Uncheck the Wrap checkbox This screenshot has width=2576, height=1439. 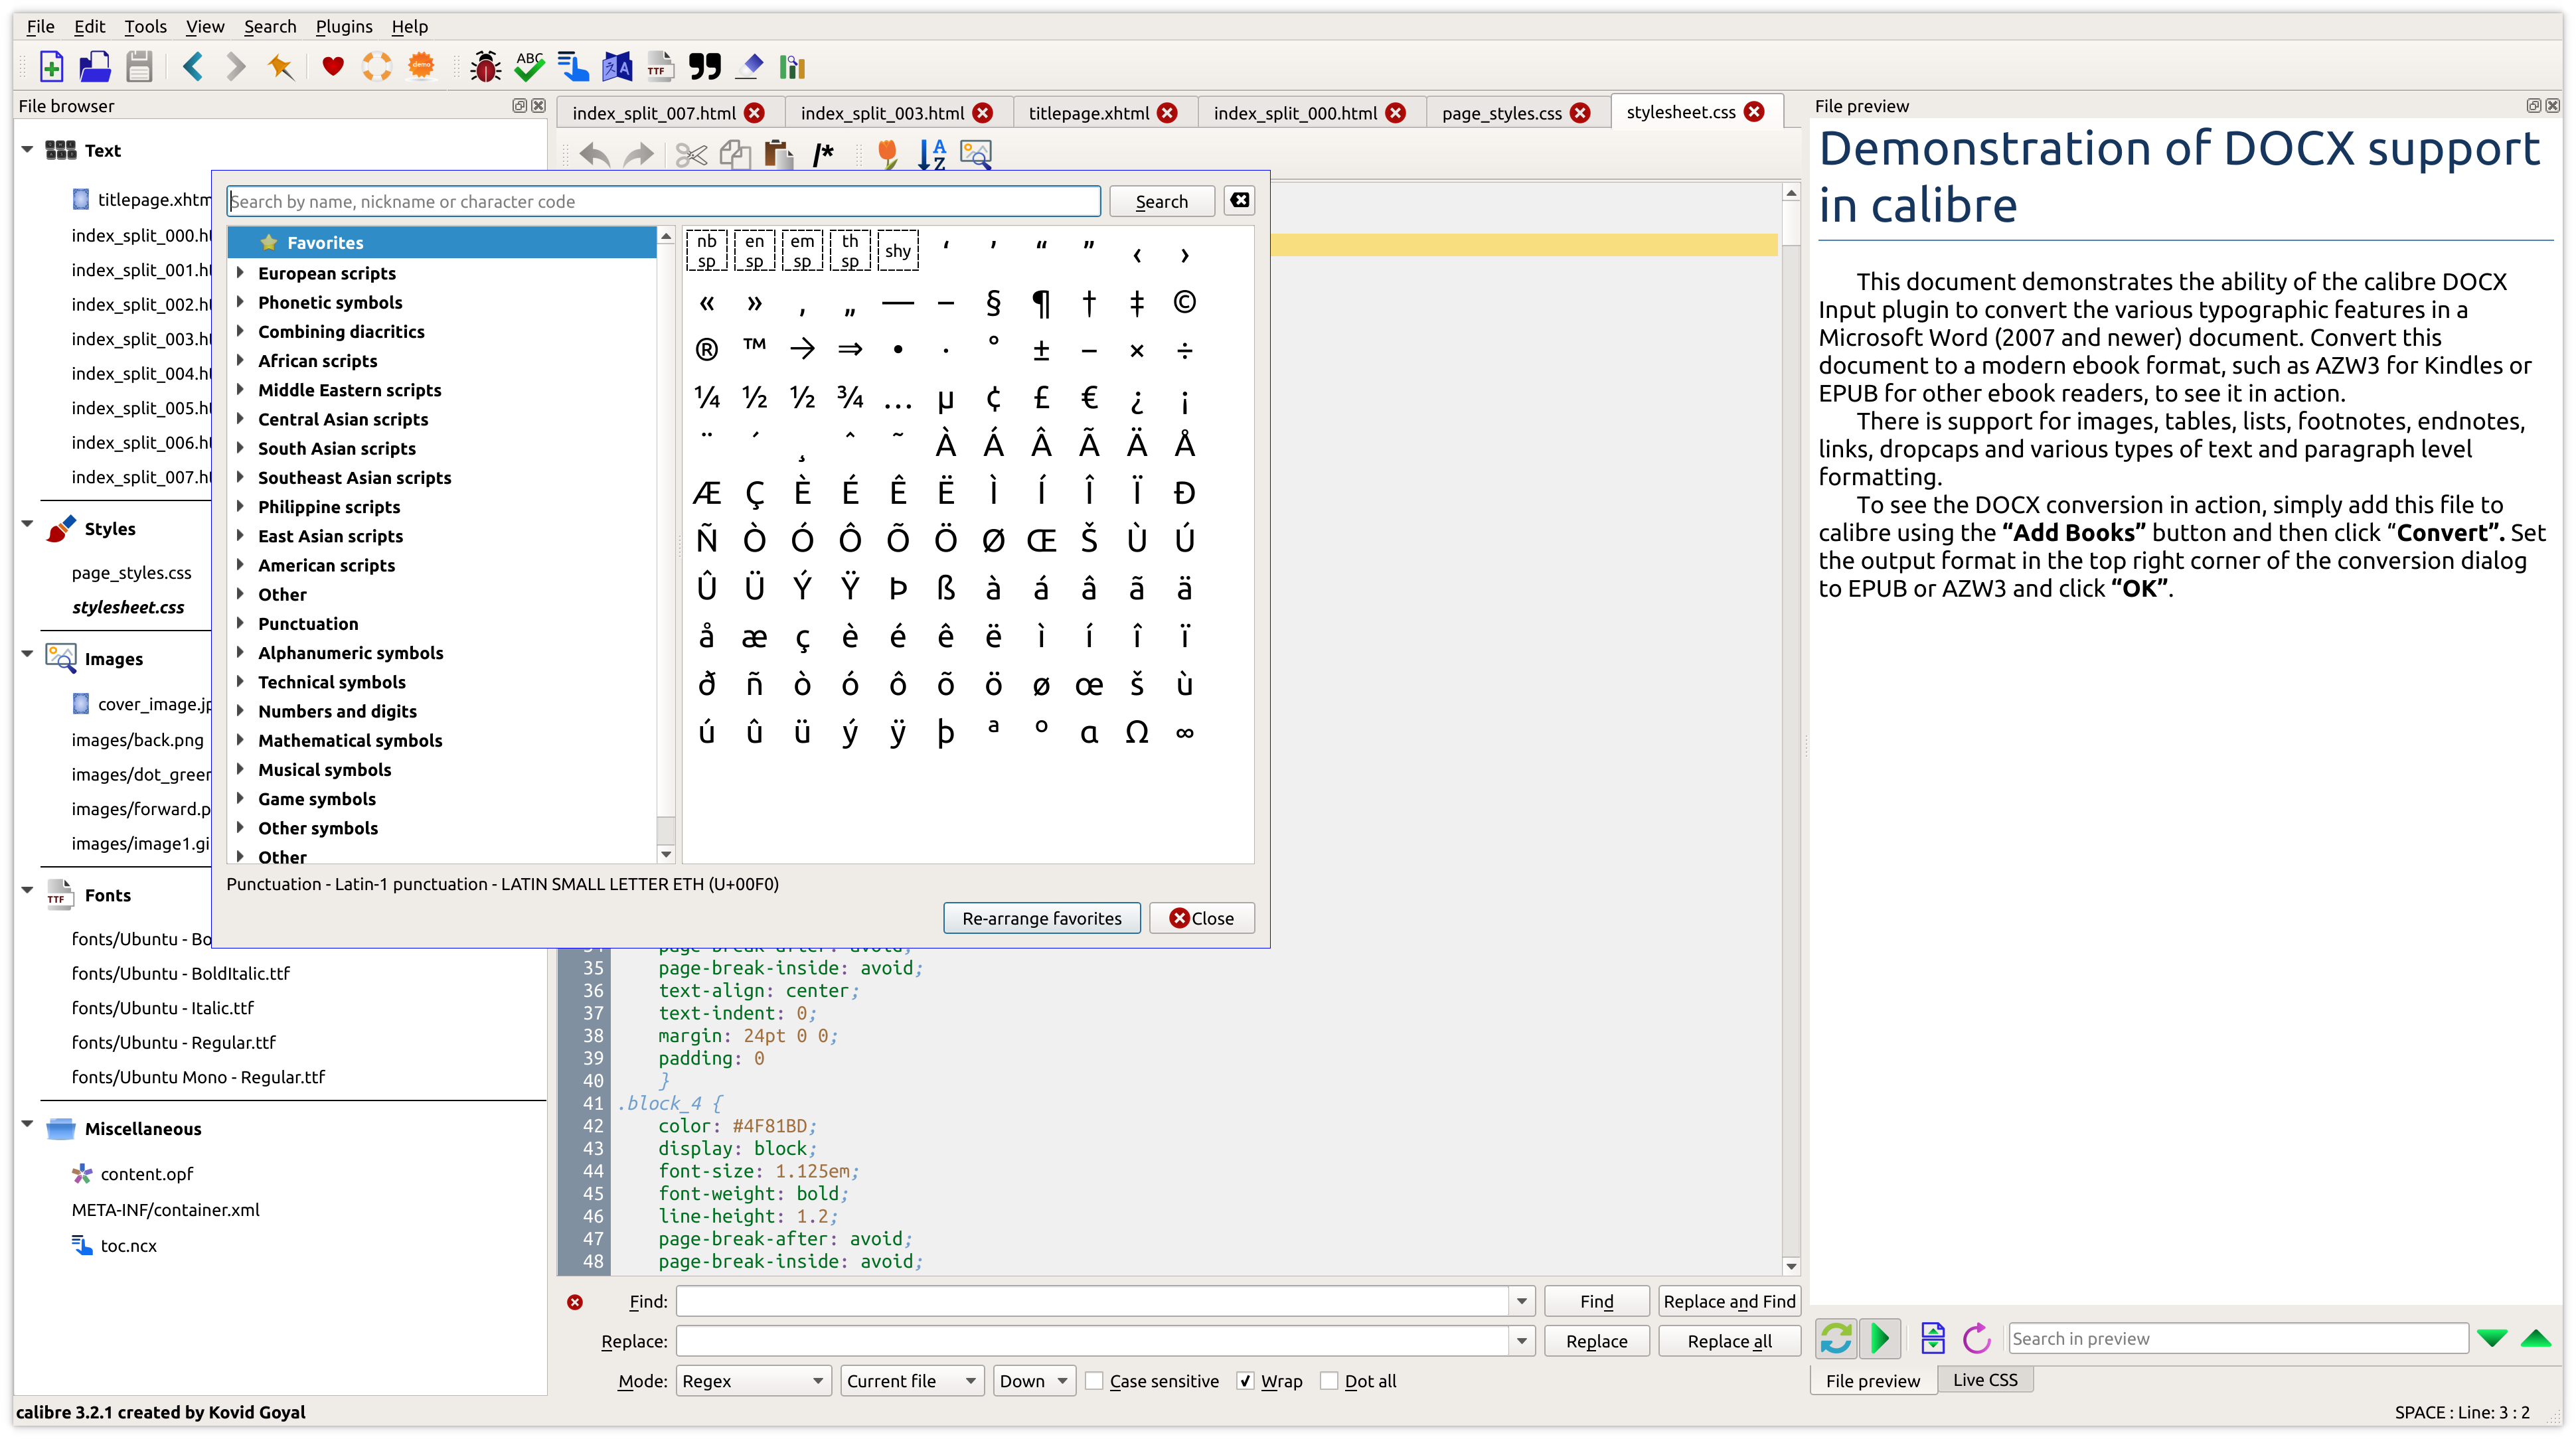(x=1245, y=1381)
